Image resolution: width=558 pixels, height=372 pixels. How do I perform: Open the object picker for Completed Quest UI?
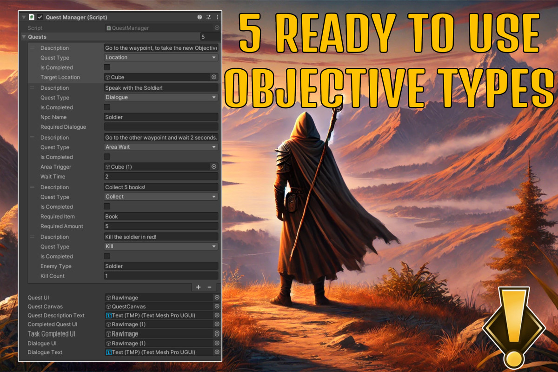point(216,324)
